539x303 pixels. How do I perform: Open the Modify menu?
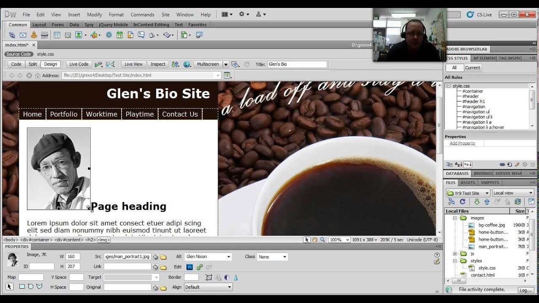coord(94,14)
